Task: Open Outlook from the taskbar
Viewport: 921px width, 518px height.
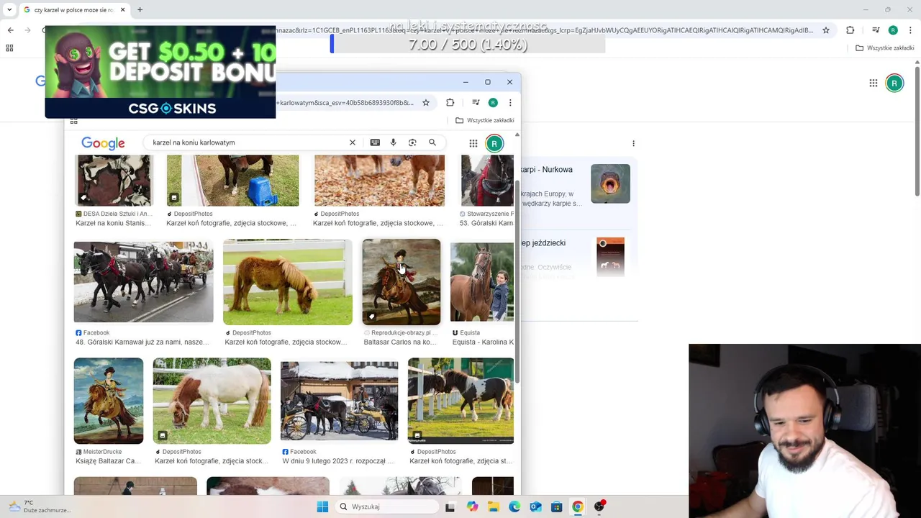Action: coord(535,506)
